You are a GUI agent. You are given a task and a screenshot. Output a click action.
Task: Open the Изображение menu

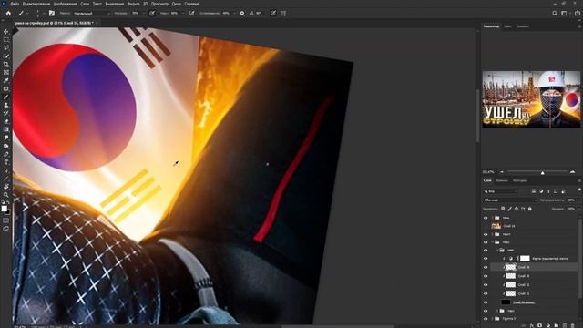coord(65,4)
